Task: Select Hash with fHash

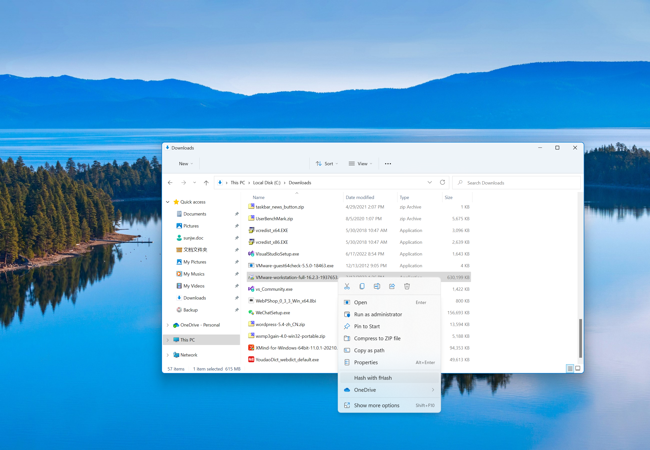Action: pyautogui.click(x=373, y=377)
